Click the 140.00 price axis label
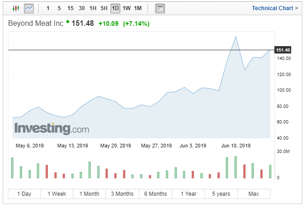305x205 pixels. 284,59
